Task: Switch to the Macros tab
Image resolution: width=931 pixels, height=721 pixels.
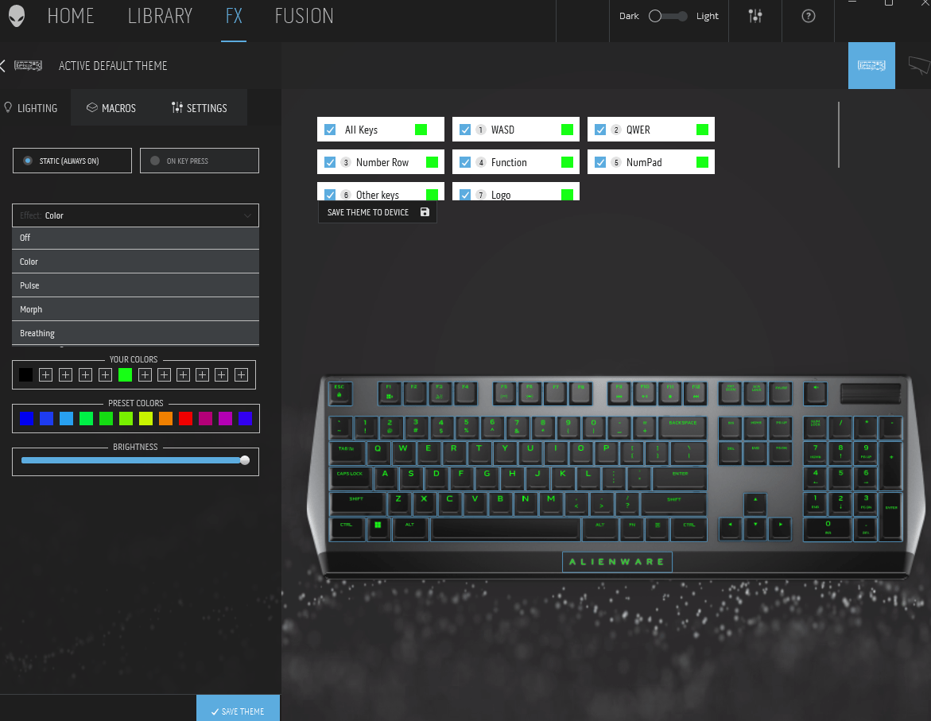Action: click(x=111, y=108)
